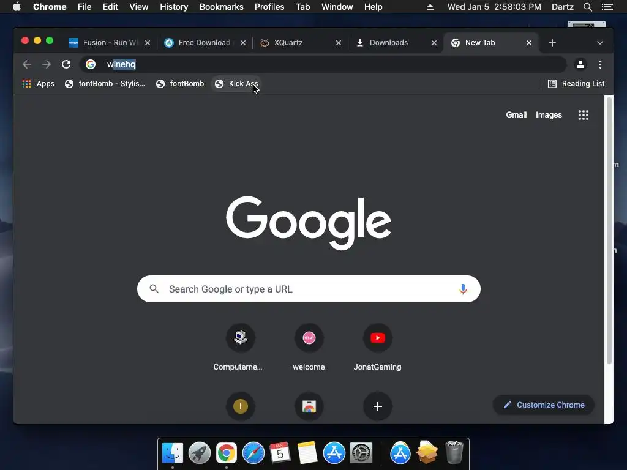Open the View menu
Viewport: 627px width, 470px height.
(x=139, y=7)
